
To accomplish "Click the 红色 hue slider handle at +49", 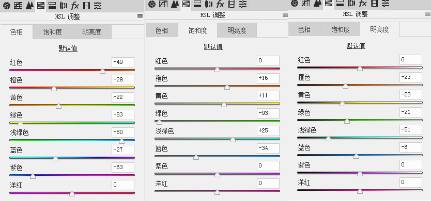I will [x=102, y=71].
